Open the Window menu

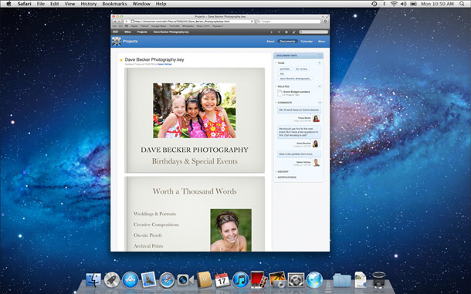click(141, 4)
